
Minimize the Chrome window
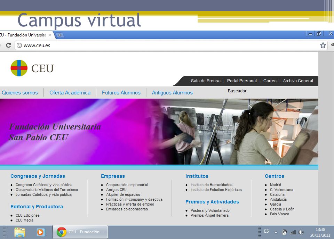310,34
